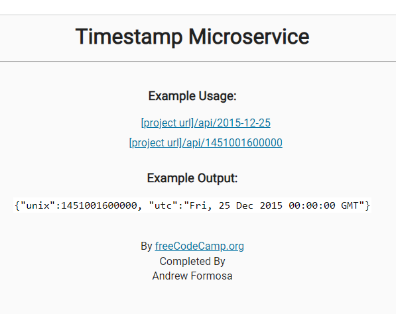
Task: Click the word Microservice in the title
Action: tap(249, 37)
